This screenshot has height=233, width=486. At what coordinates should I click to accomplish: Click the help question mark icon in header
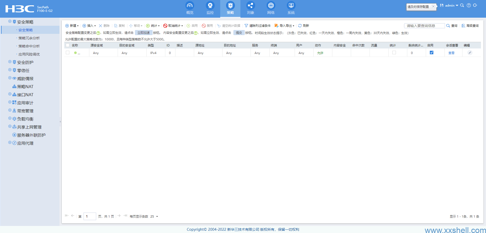[x=469, y=5]
